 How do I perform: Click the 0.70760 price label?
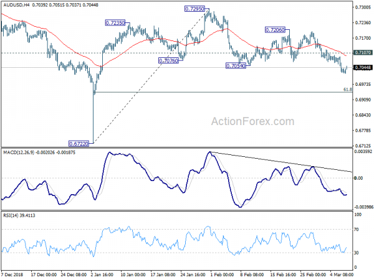click(169, 60)
